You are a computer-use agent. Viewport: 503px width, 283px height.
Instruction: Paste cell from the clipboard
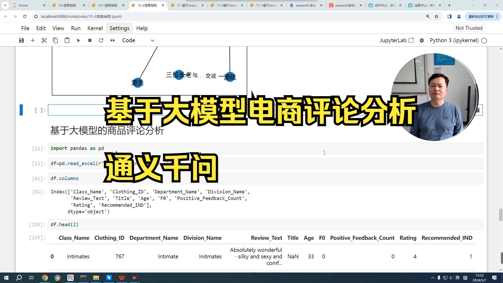click(x=67, y=40)
